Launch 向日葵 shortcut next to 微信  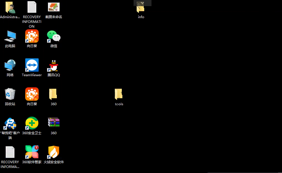[32, 36]
